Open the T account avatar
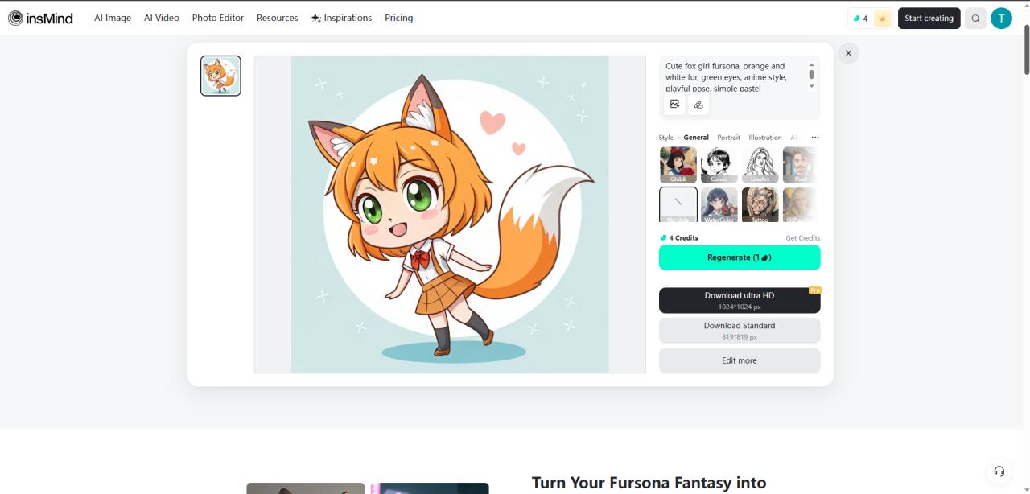 (x=1001, y=17)
